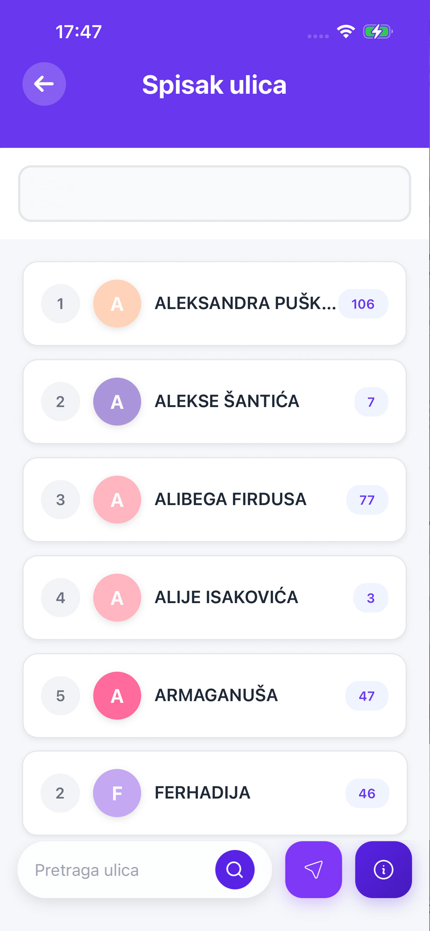Select the ALEKSE ŠANTIĆA street name

[227, 401]
